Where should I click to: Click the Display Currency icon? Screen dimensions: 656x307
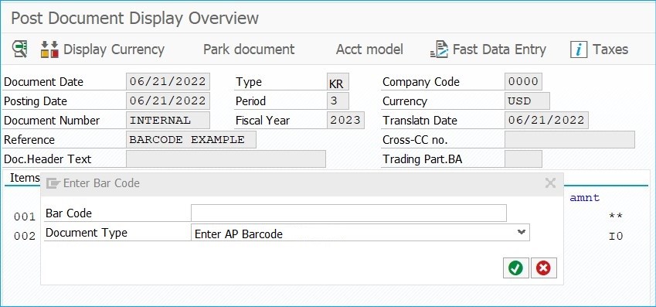49,49
